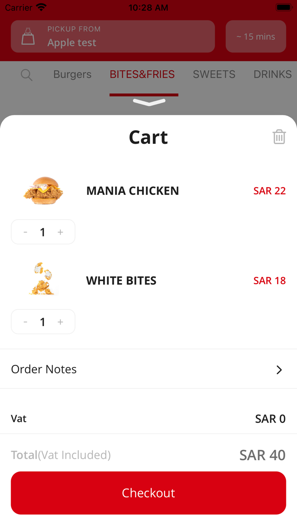Increase MANIA CHICKEN quantity with plus icon
The image size is (297, 529).
point(60,232)
